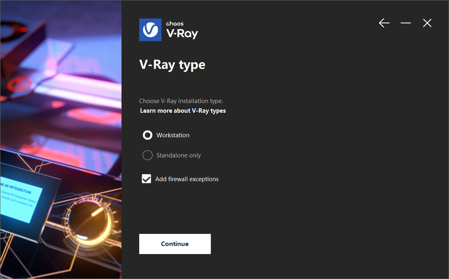Click the V-Ray type heading
This screenshot has width=449, height=279.
[x=172, y=65]
